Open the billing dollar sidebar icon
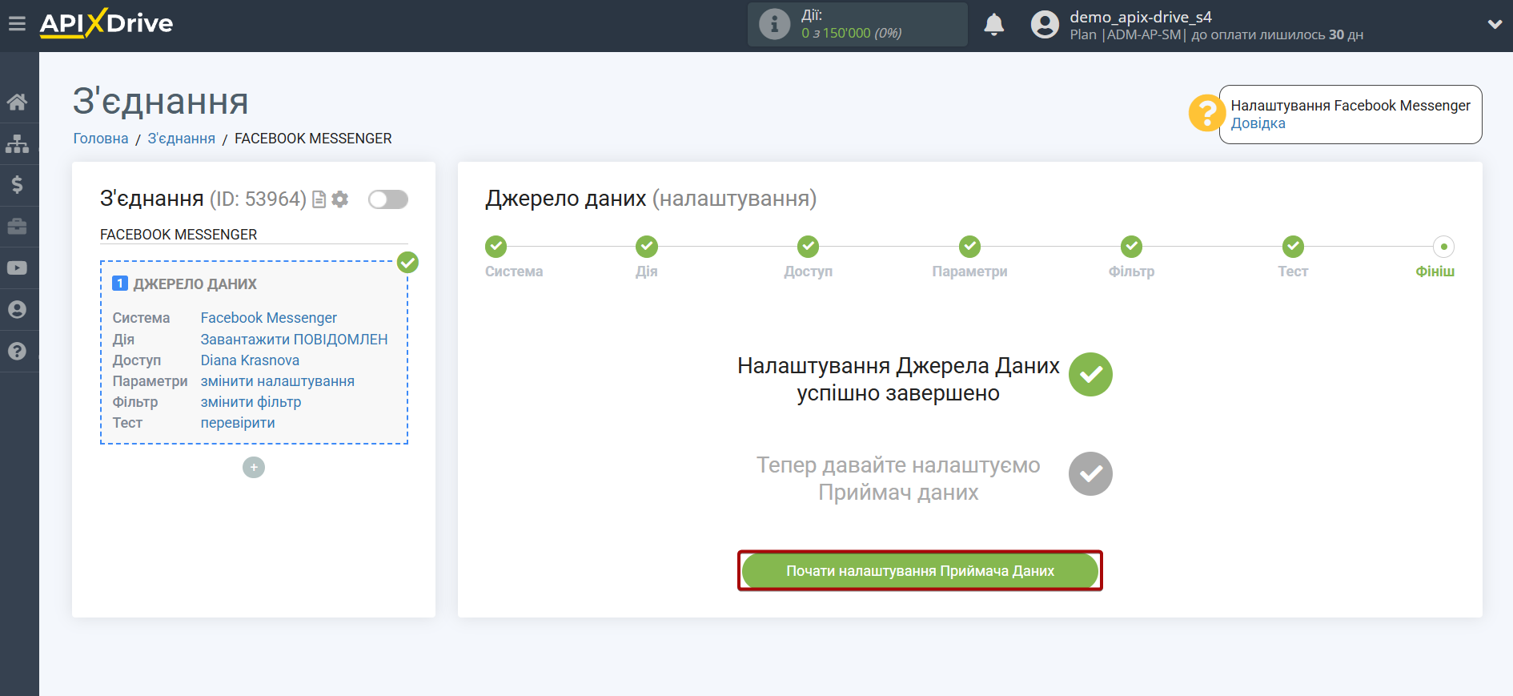 tap(17, 185)
